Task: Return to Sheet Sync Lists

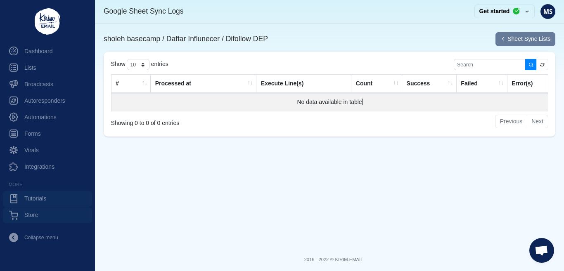Action: pyautogui.click(x=525, y=39)
